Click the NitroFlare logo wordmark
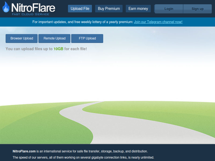 (x=33, y=7)
